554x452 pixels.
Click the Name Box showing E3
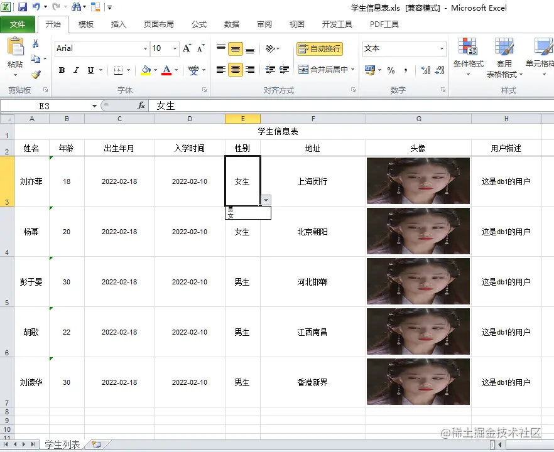click(46, 106)
